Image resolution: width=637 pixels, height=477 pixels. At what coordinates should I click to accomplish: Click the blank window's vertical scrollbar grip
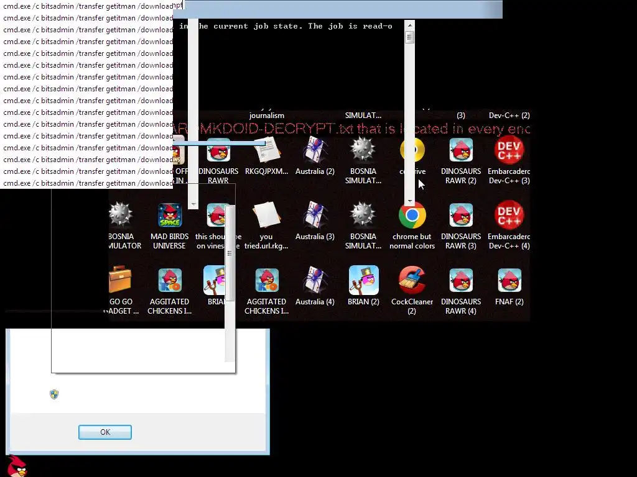230,253
